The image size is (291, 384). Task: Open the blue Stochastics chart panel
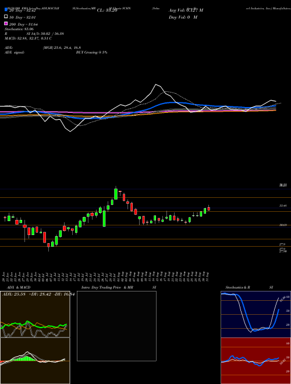(255, 314)
